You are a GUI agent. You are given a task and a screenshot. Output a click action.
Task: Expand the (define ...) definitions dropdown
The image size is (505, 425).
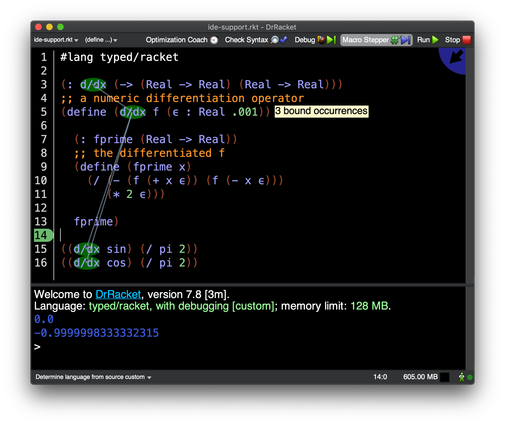[x=101, y=40]
